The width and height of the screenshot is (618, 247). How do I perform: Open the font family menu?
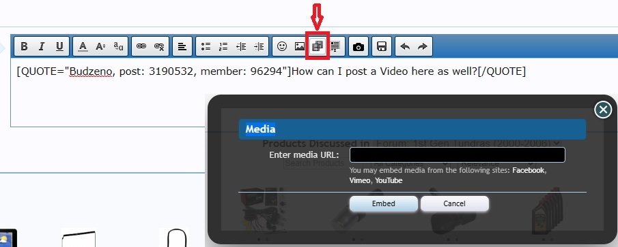[x=118, y=47]
